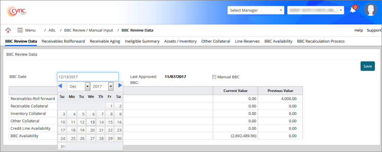Expand the year dropdown showing 2017
Screen dimensions: 382x152
point(111,86)
